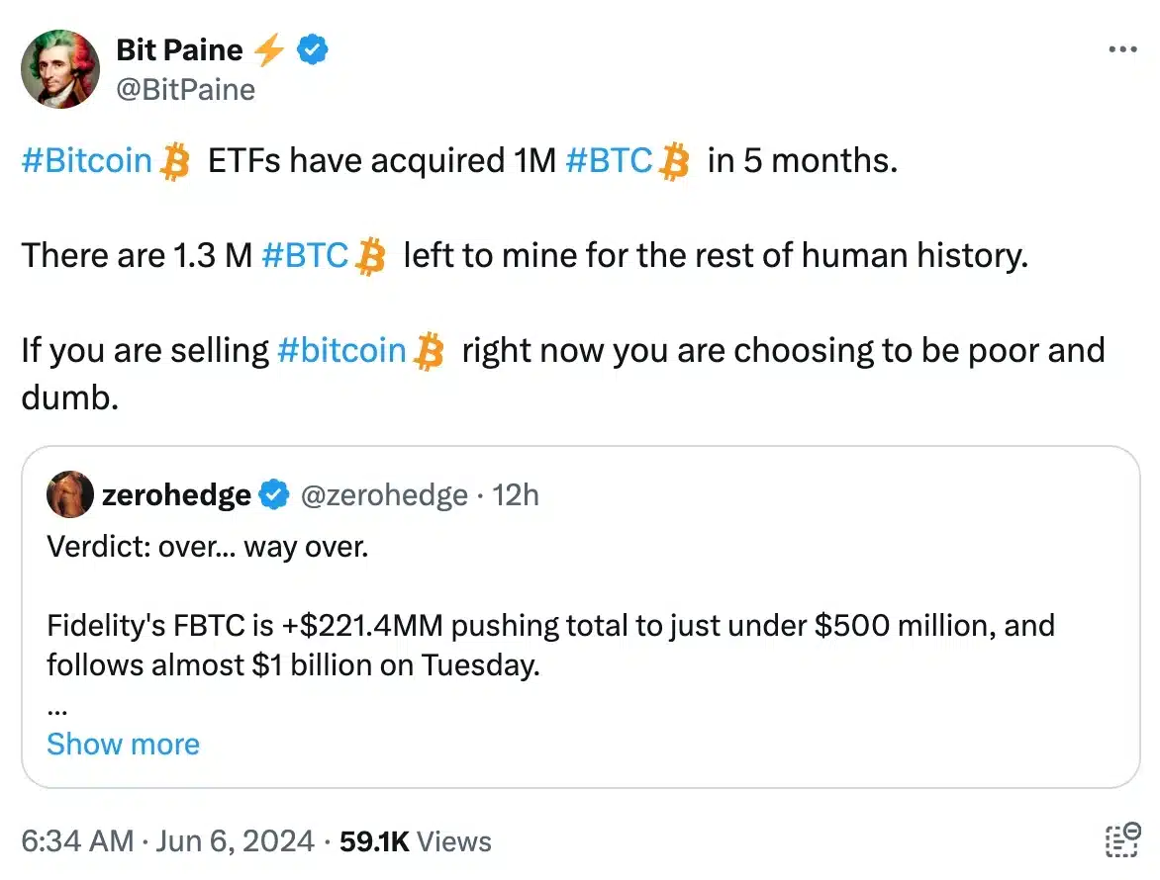Click the lightning bolt emoji after Bit Paine

point(270,48)
